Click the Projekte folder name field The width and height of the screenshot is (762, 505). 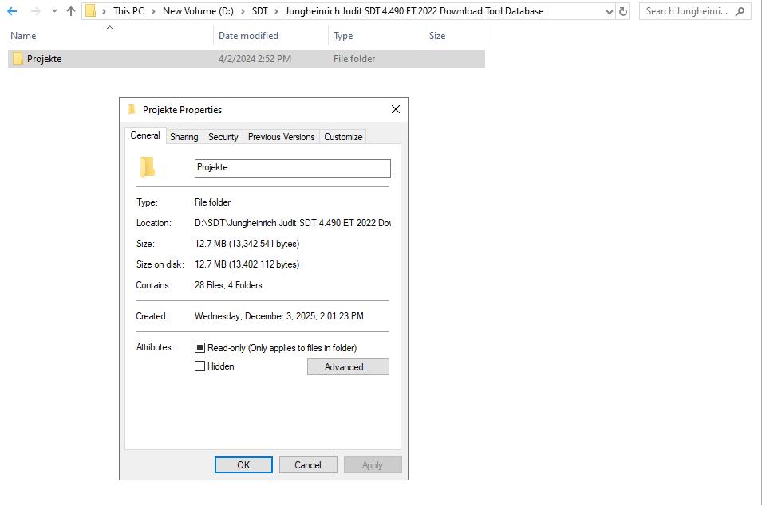click(x=293, y=168)
